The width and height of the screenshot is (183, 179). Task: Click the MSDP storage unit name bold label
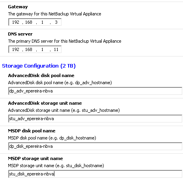point(35,158)
